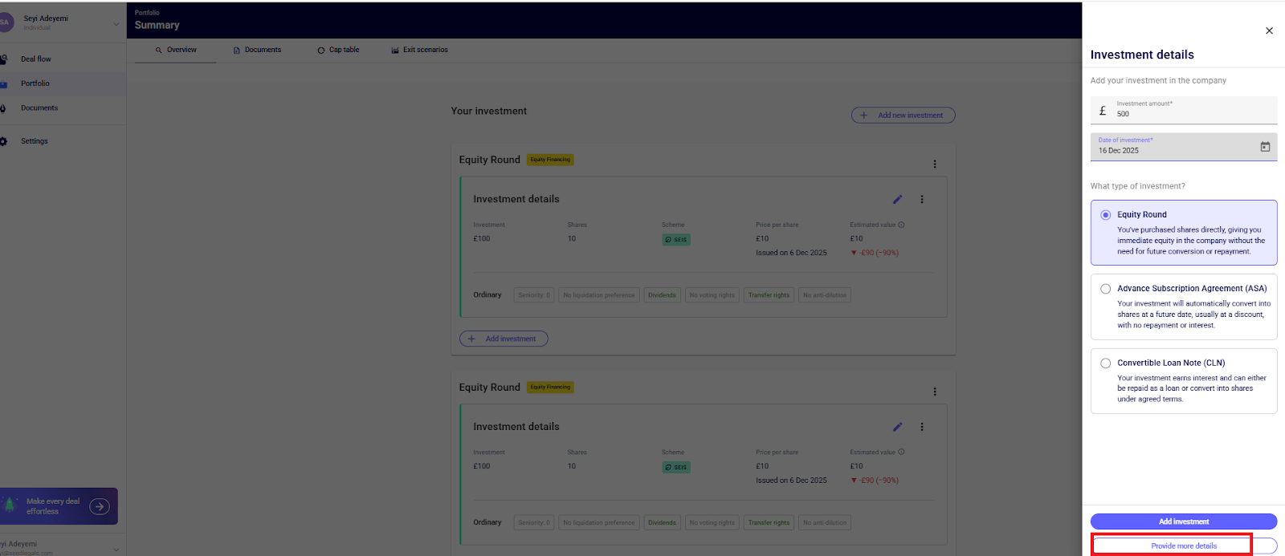
Task: Click pencil edit icon in second Investment details
Action: (897, 427)
